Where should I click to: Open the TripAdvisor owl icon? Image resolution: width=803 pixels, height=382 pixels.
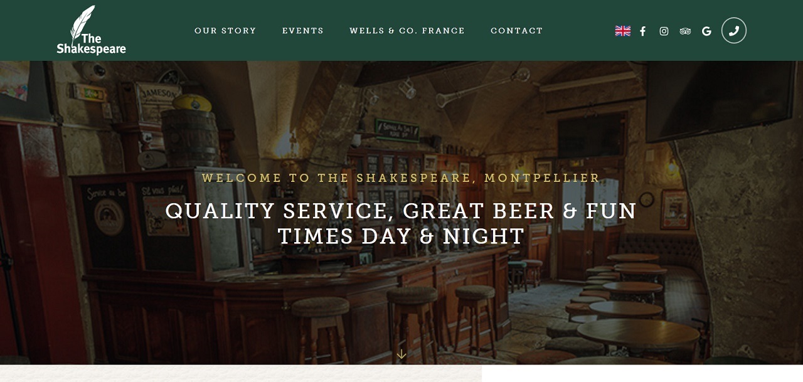(685, 31)
